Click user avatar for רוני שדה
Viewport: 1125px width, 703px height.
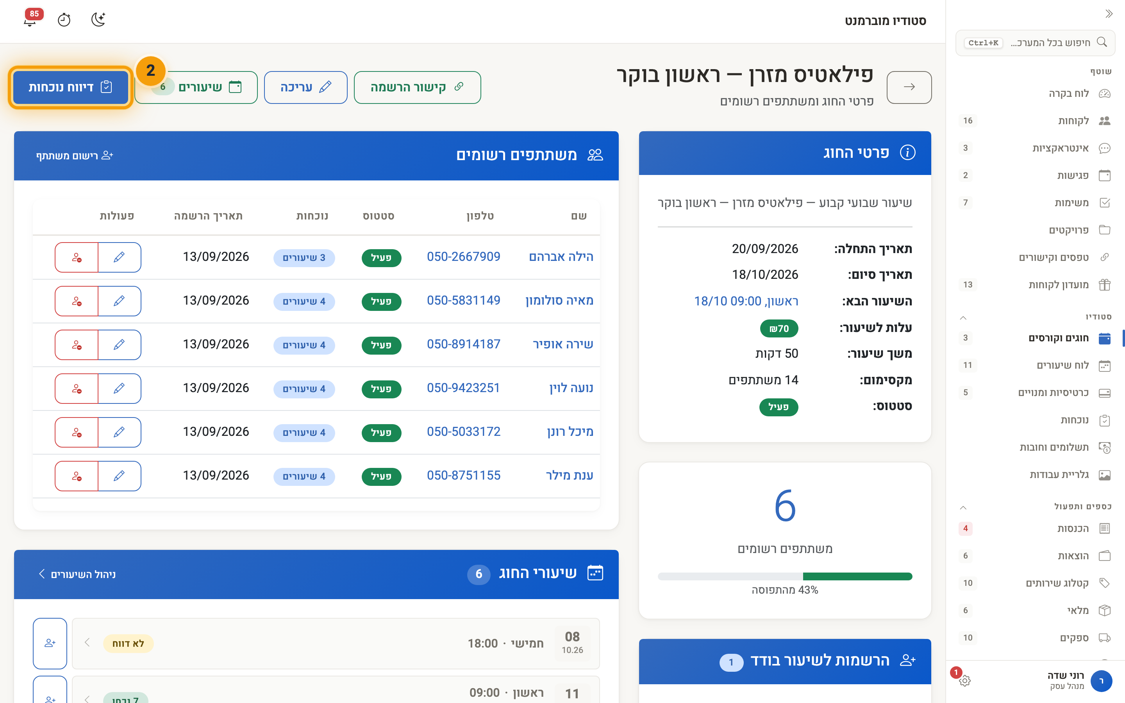(1101, 681)
